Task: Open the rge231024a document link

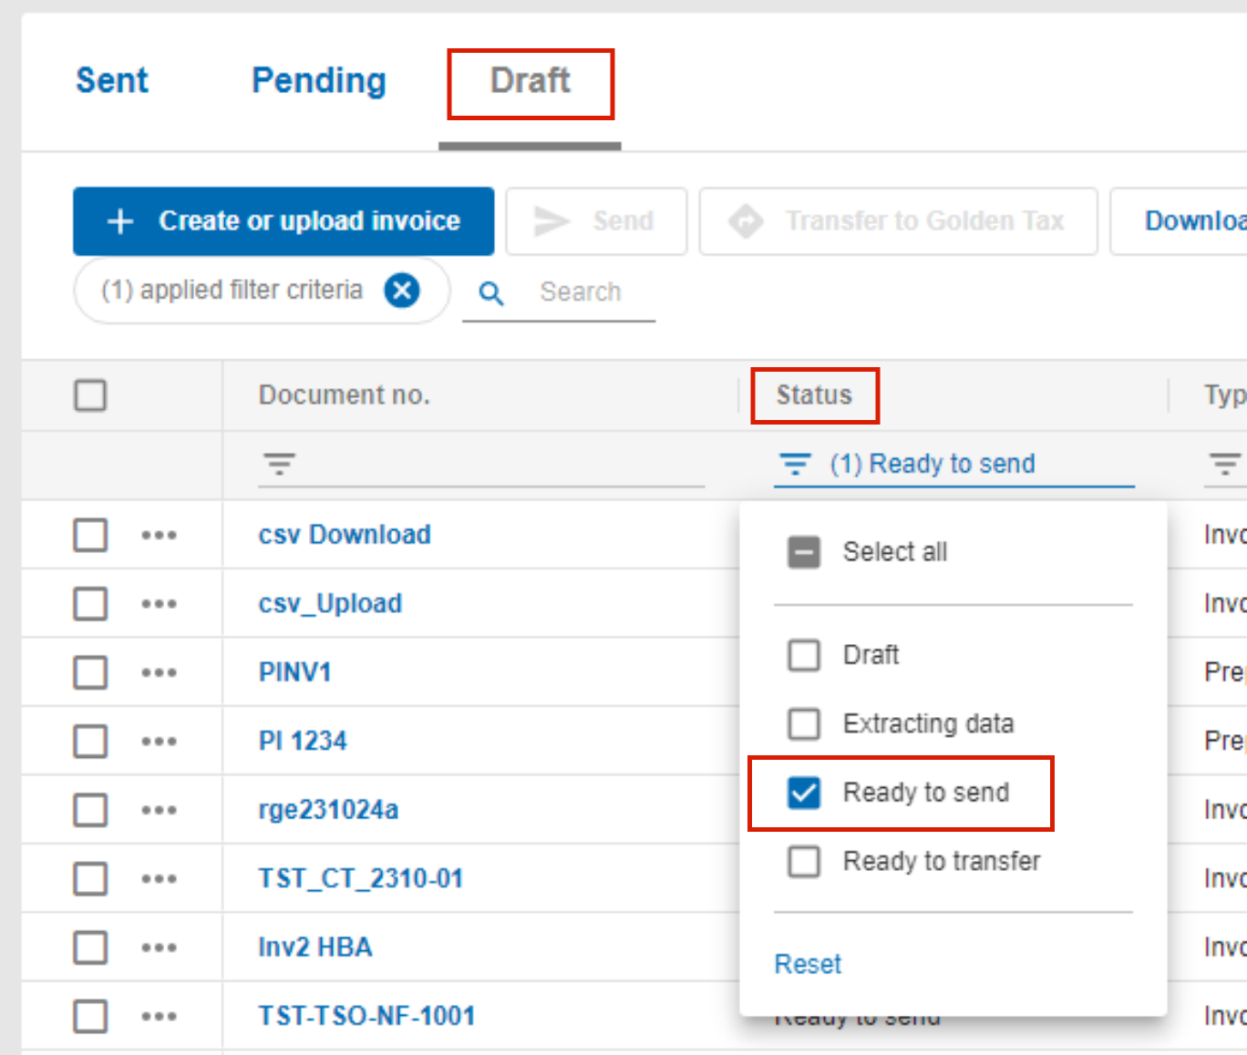Action: click(x=328, y=810)
